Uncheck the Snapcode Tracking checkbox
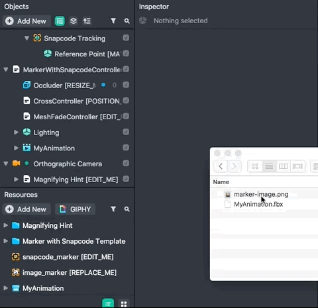Viewport: 318px width, 308px height. tap(126, 38)
